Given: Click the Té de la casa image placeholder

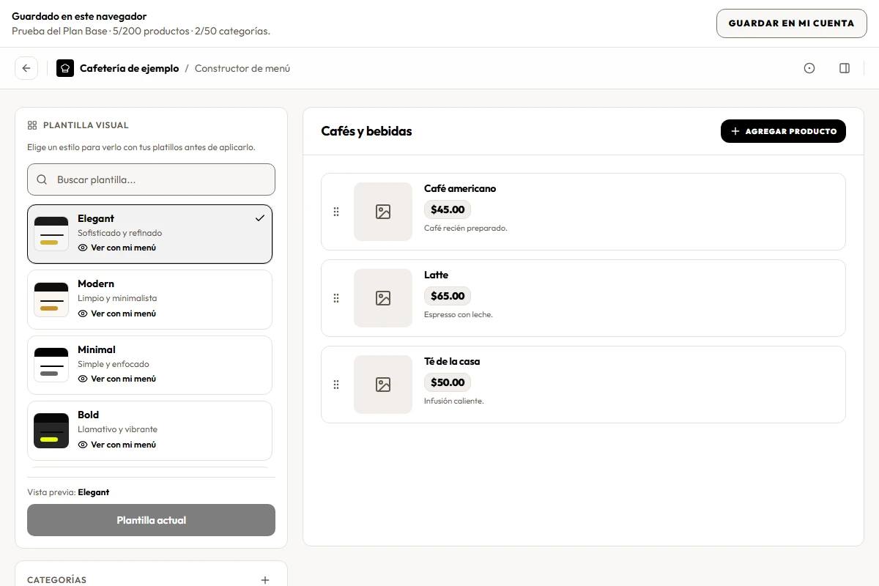Looking at the screenshot, I should (383, 385).
